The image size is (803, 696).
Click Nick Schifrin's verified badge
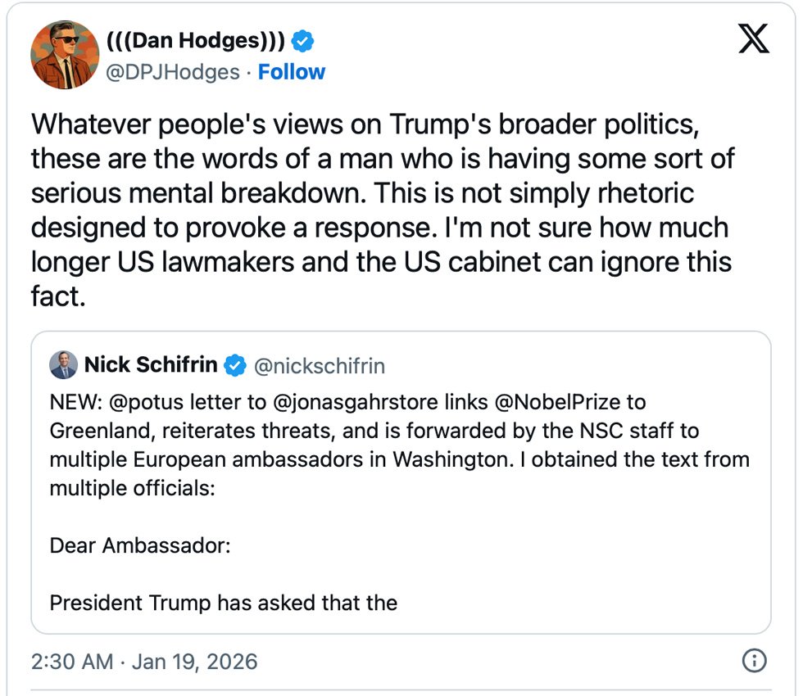pos(235,365)
